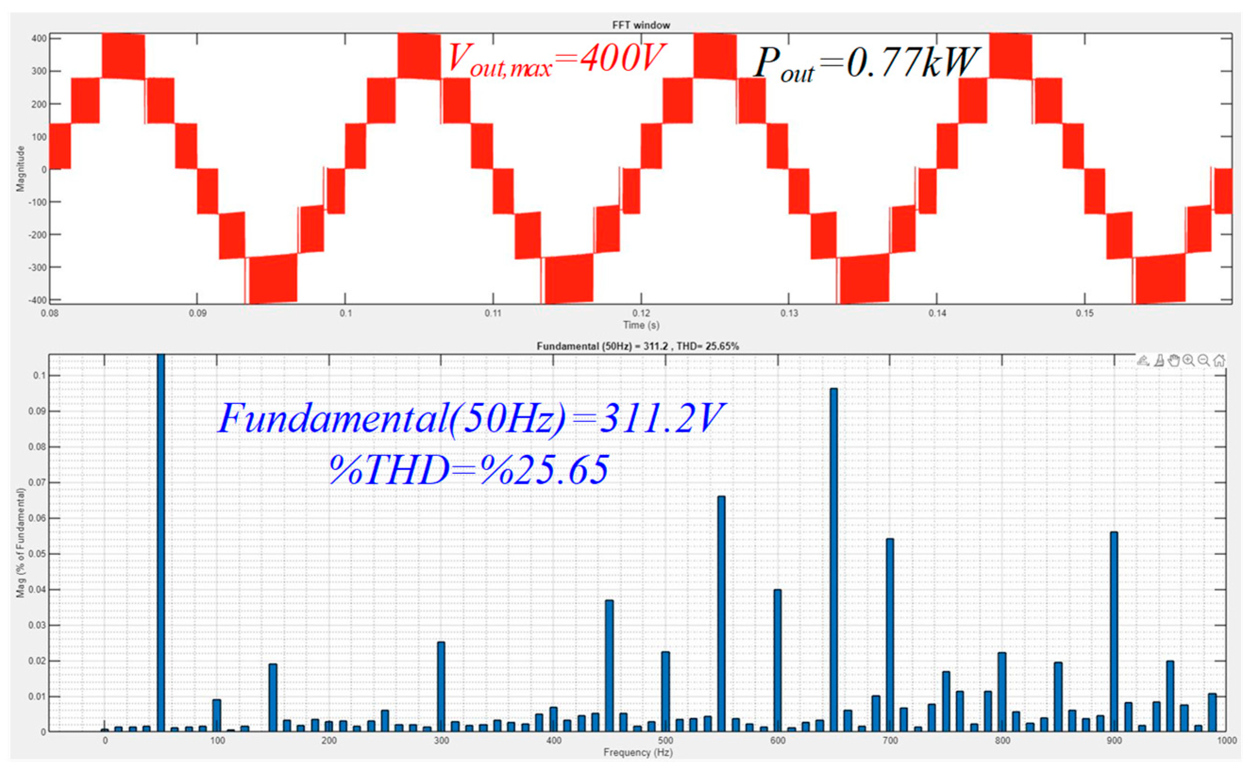The width and height of the screenshot is (1251, 771).
Task: Click the 900 Hz harmonic bar
Action: pyautogui.click(x=1114, y=632)
